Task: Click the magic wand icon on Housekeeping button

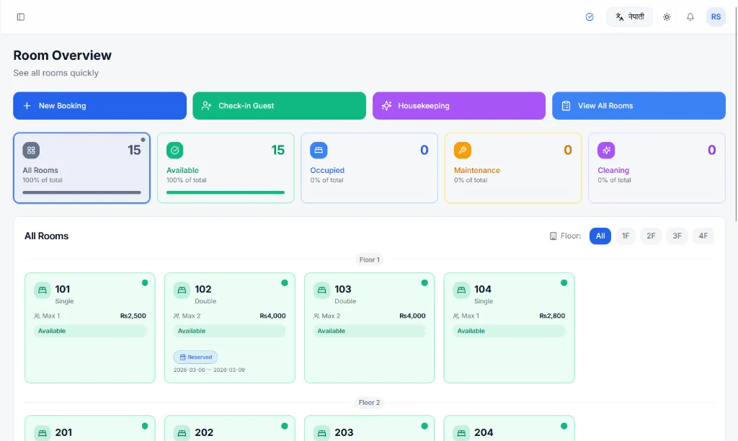Action: tap(386, 105)
